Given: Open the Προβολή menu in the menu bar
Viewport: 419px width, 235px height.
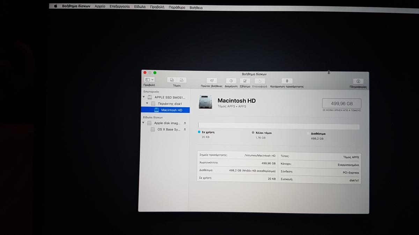Looking at the screenshot, I should (157, 7).
